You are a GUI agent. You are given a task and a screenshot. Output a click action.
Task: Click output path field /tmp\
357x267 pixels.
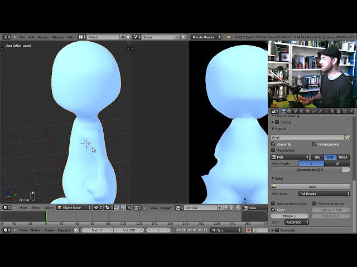coord(307,137)
